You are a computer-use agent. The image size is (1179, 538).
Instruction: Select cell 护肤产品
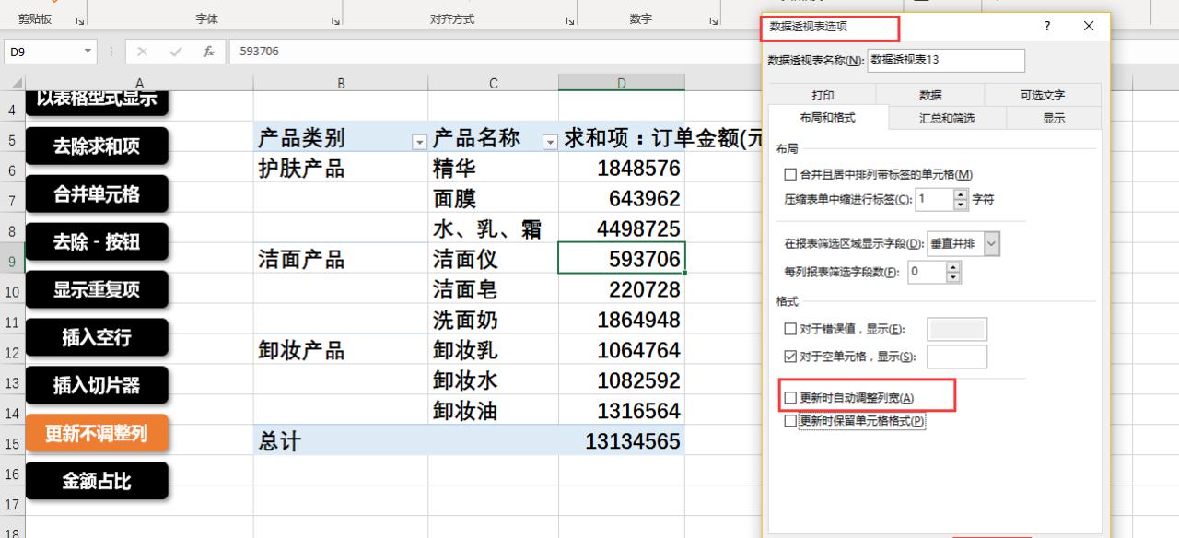click(341, 169)
